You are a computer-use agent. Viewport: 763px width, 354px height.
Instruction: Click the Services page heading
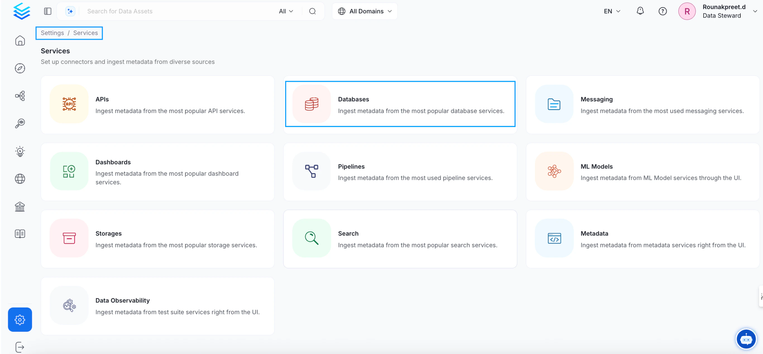(x=55, y=51)
